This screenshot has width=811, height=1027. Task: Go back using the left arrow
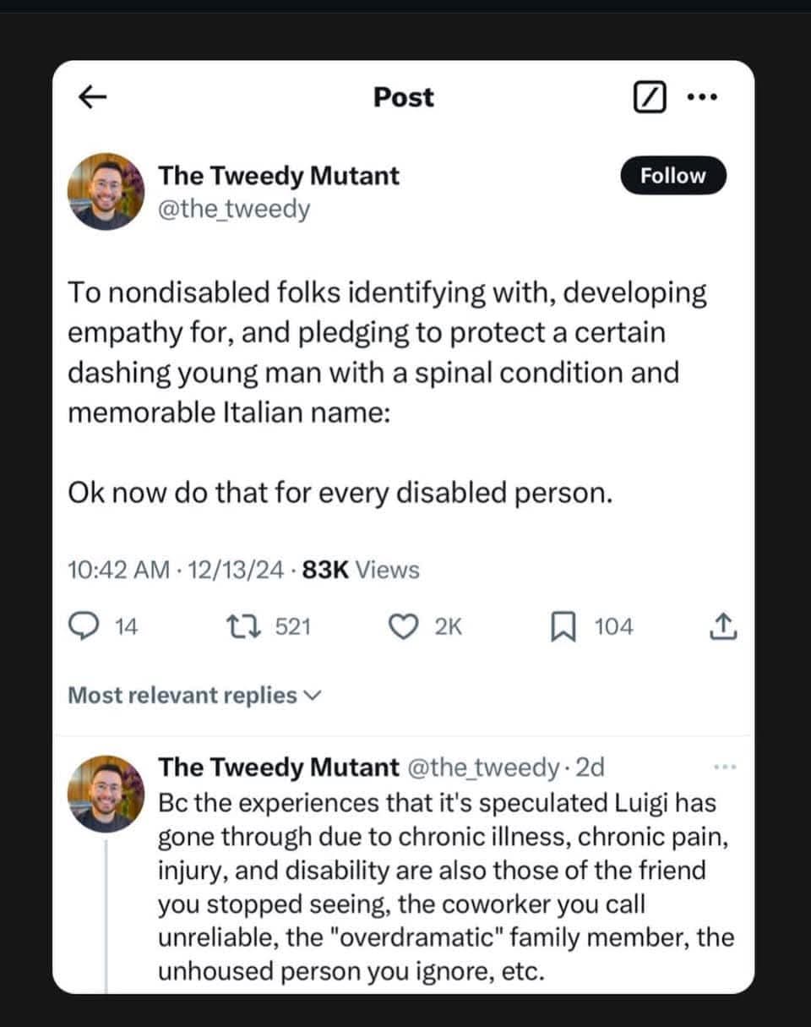pos(93,98)
